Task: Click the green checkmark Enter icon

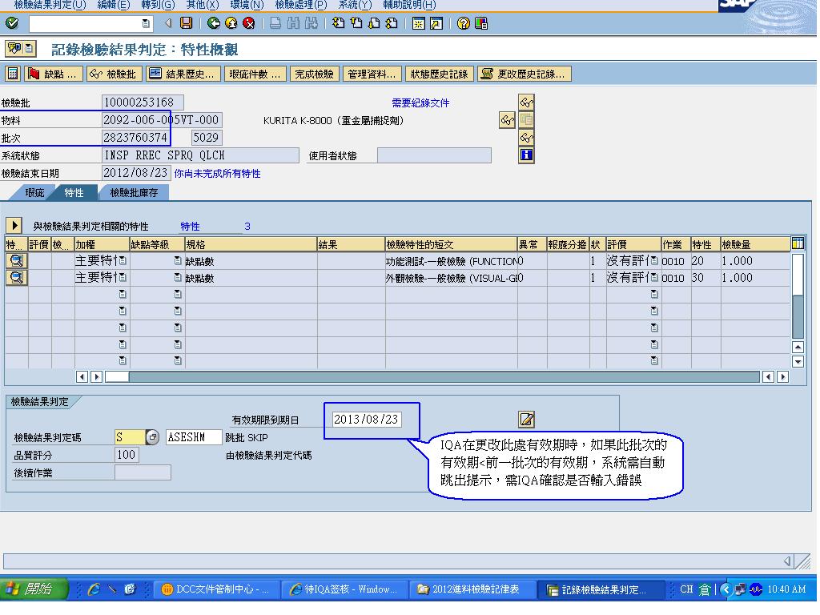Action: pyautogui.click(x=11, y=23)
